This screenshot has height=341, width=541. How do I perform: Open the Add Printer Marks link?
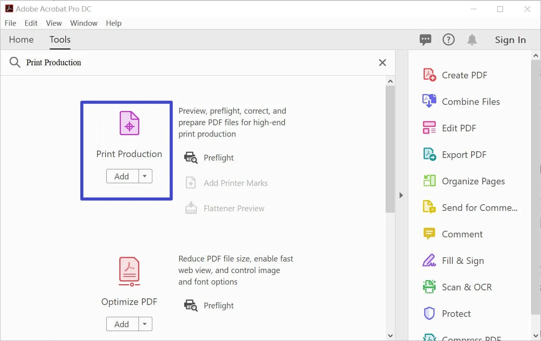pyautogui.click(x=236, y=183)
